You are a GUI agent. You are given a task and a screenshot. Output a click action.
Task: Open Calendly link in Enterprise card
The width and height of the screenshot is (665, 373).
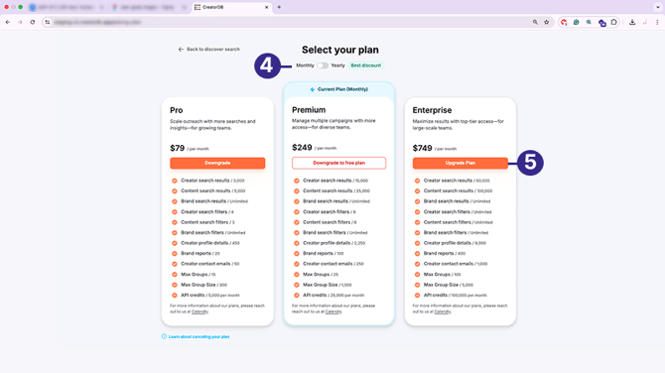[x=443, y=311]
